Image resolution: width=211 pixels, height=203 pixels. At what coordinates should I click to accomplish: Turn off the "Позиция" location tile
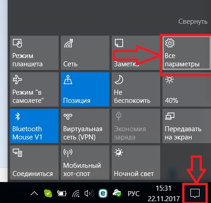tap(85, 90)
